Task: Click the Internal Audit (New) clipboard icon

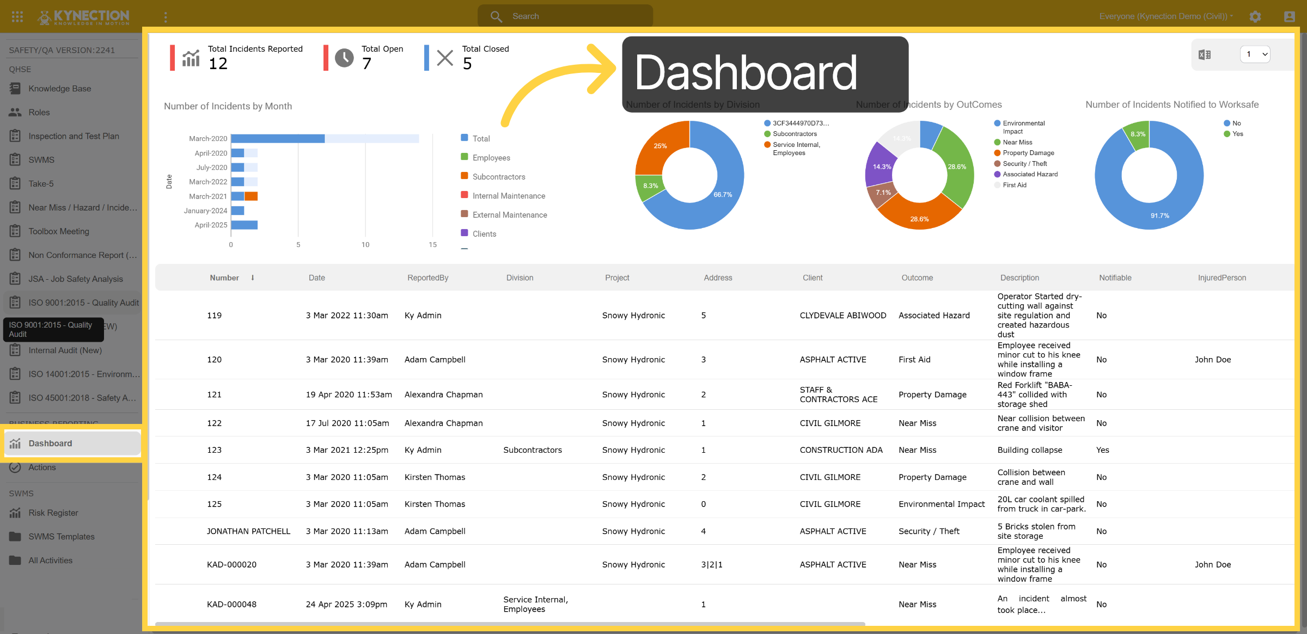Action: point(15,350)
